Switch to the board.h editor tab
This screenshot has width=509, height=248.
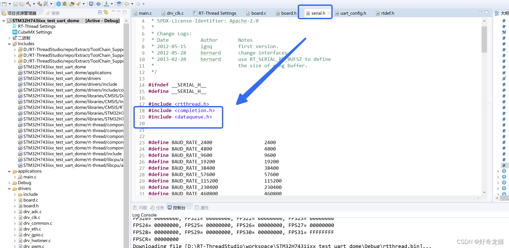(x=286, y=13)
